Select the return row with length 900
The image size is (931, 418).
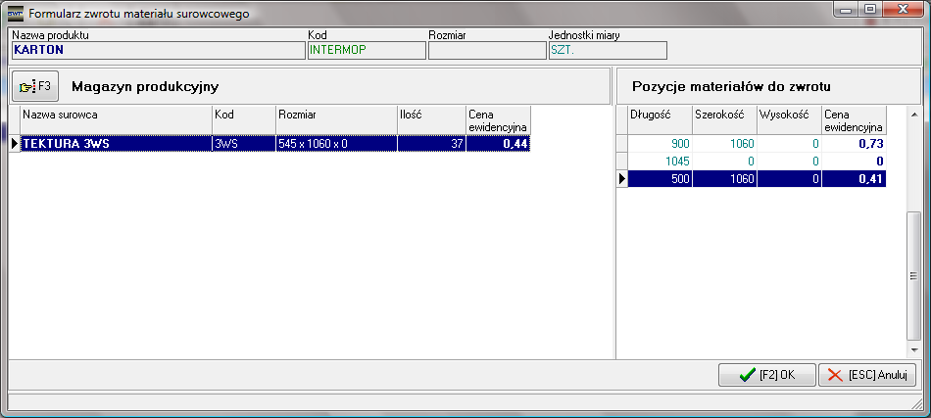click(755, 143)
